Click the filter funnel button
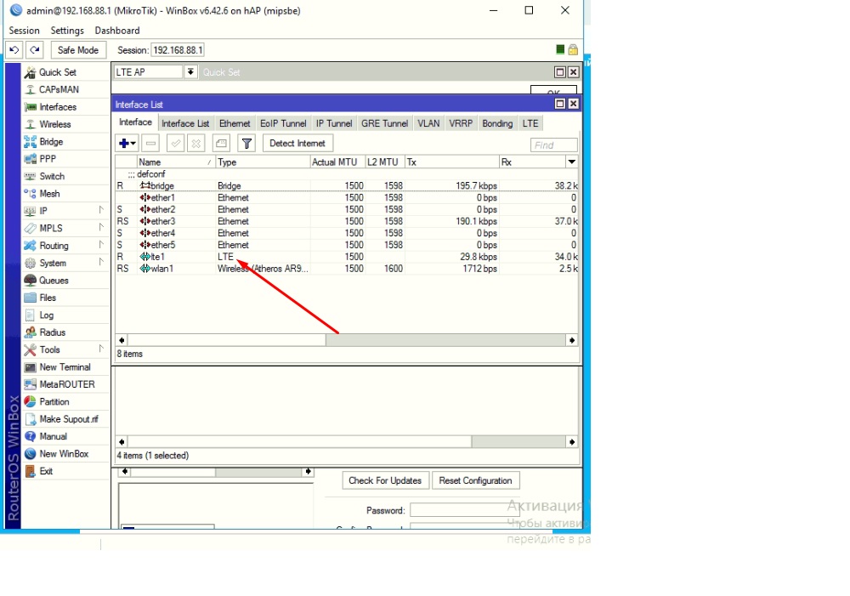 246,143
